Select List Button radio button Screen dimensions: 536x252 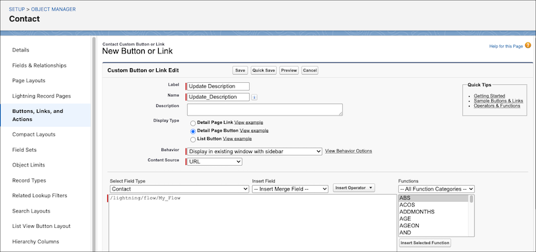pos(193,139)
